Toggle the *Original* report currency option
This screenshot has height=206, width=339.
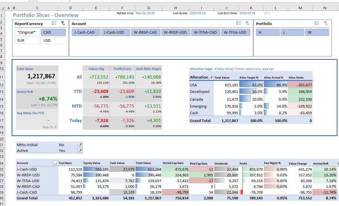(x=27, y=33)
